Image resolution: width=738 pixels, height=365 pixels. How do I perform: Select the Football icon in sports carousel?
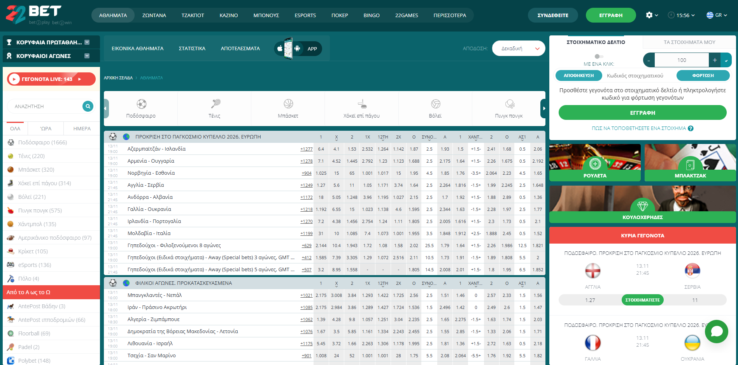point(141,104)
